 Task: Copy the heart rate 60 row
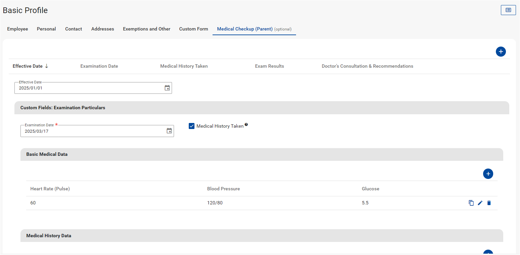click(471, 203)
